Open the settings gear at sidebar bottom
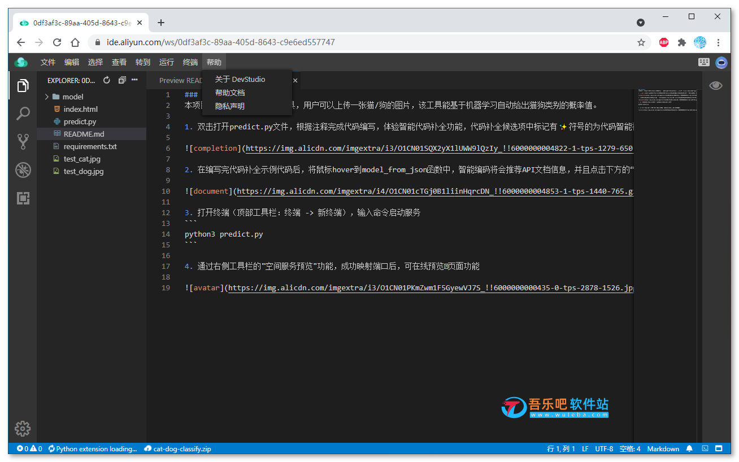Image resolution: width=739 pixels, height=462 pixels. click(23, 428)
